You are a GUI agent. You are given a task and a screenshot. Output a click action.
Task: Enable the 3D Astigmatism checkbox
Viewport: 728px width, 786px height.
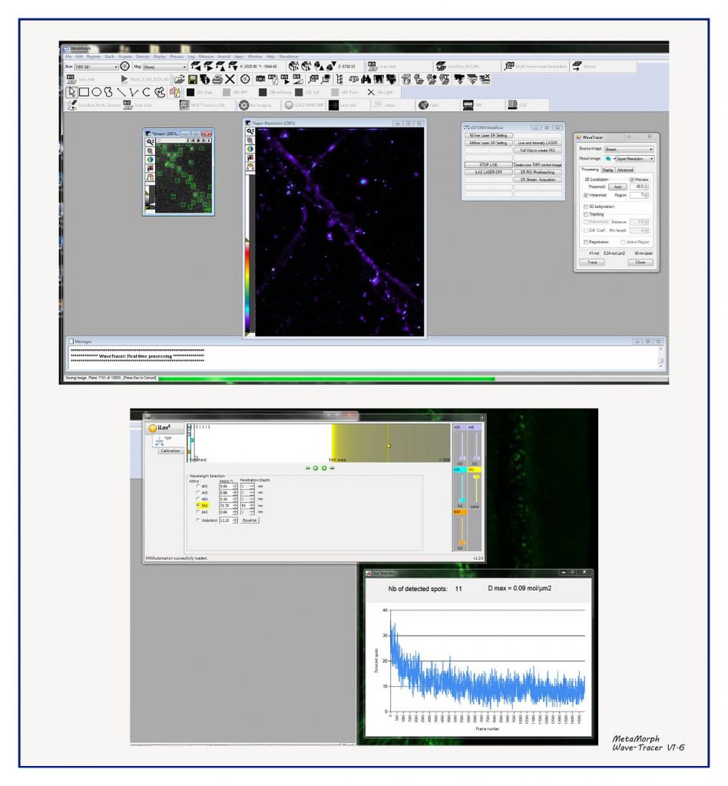pyautogui.click(x=586, y=206)
